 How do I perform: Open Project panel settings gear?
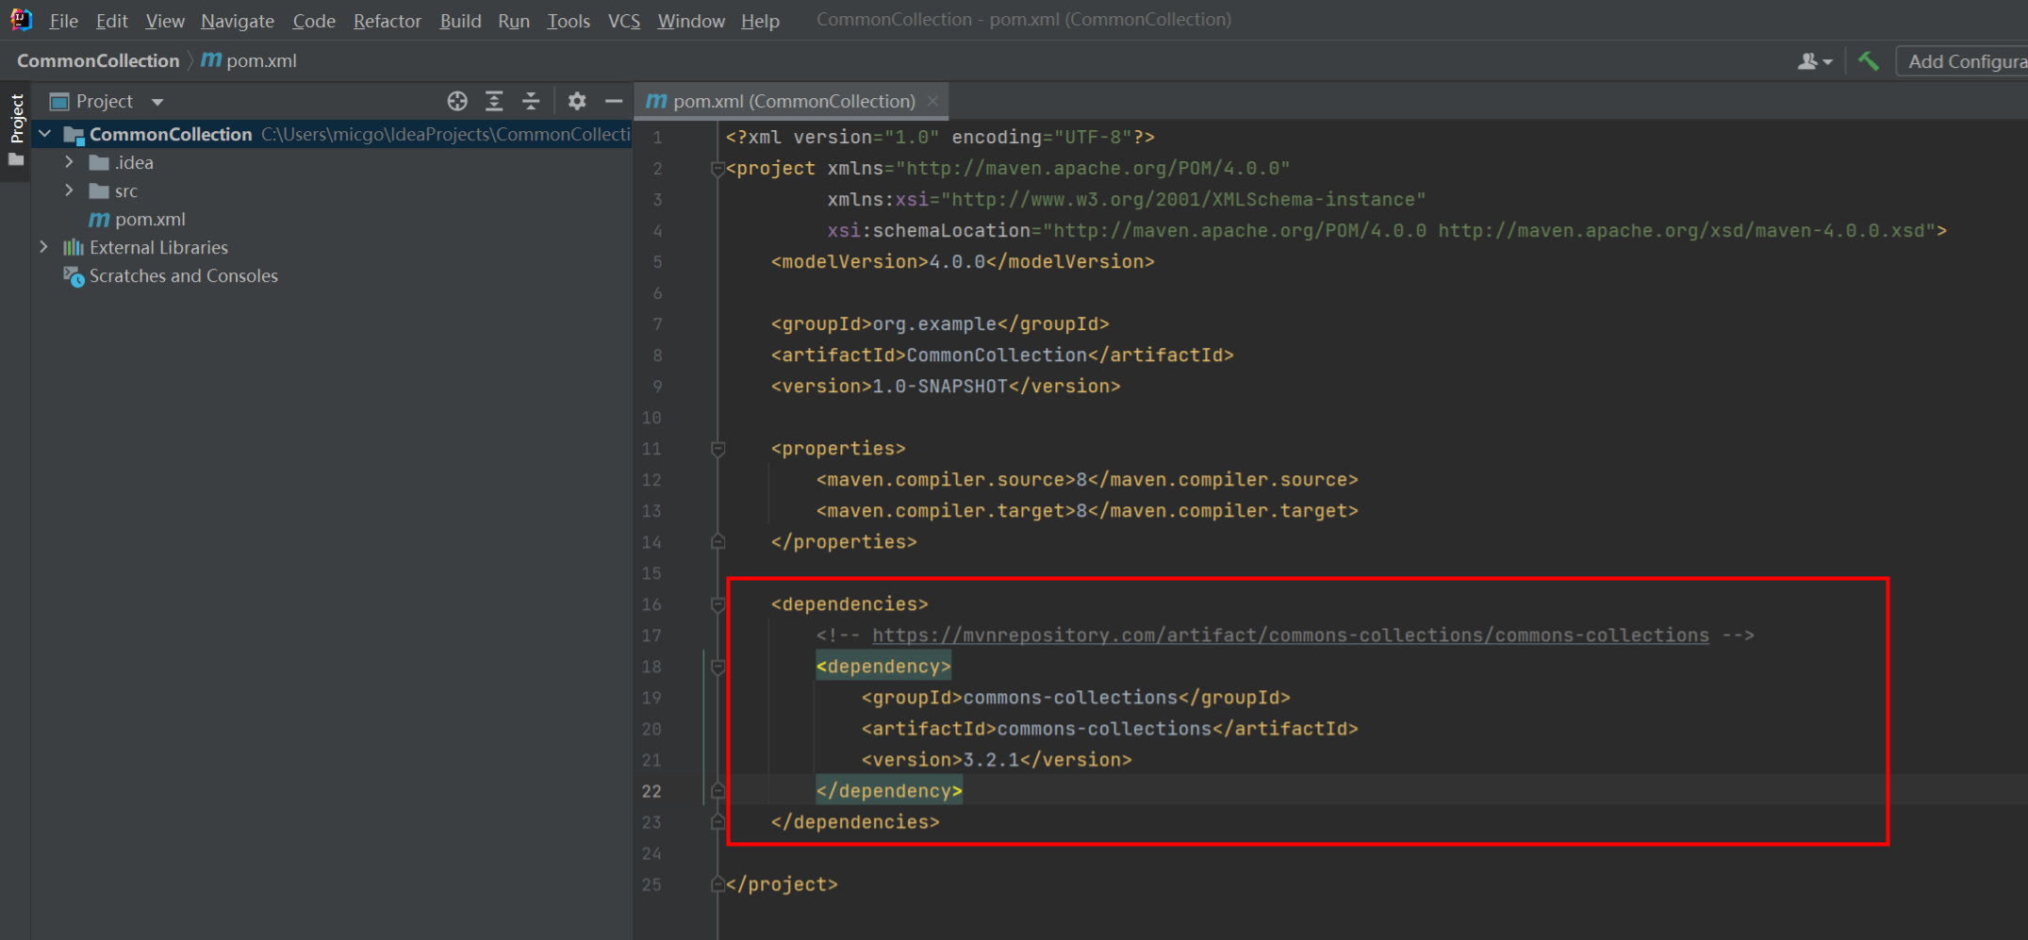(x=577, y=101)
